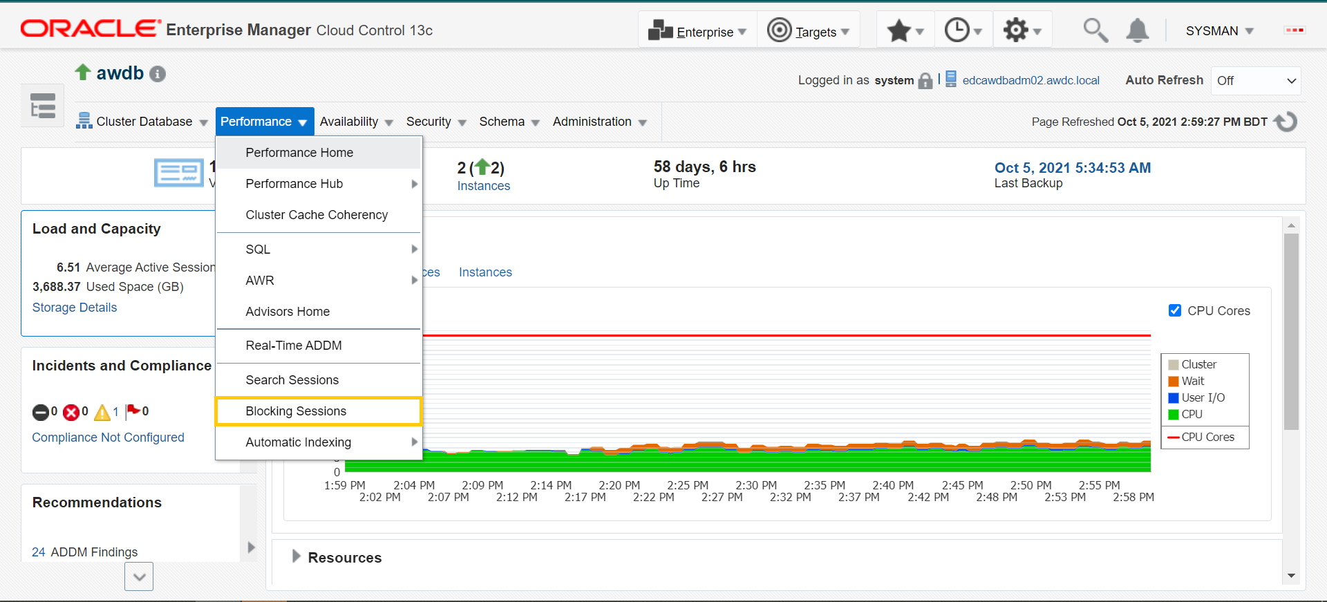Click the critical incidents red X icon
Viewport: 1327px width, 602px height.
[71, 413]
